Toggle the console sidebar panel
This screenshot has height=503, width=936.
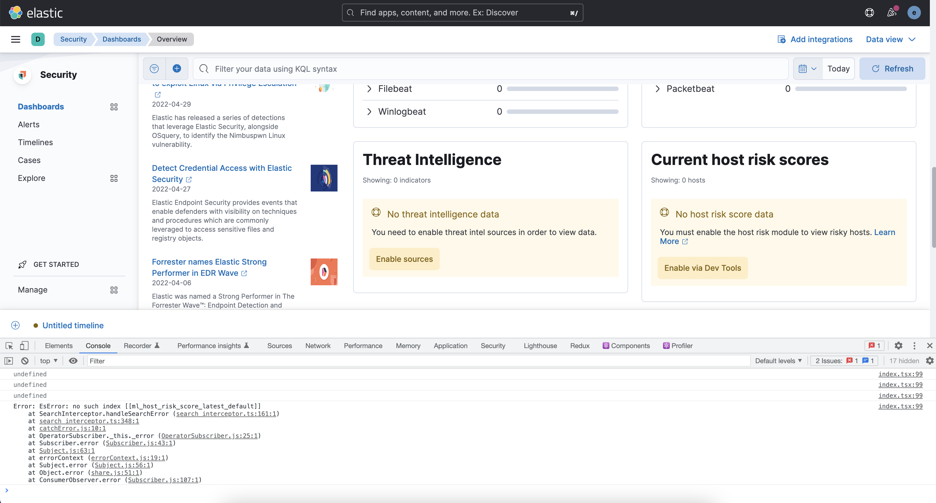[9, 361]
